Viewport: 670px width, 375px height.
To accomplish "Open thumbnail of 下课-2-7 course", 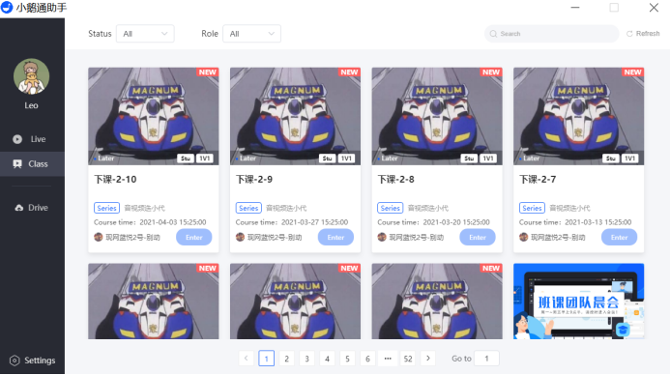I will tap(578, 116).
